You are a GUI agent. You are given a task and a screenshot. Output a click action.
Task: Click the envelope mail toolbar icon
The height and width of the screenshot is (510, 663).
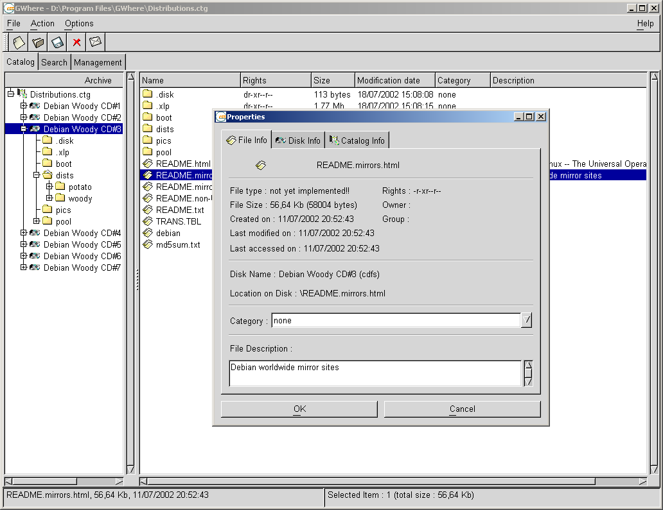pyautogui.click(x=96, y=42)
